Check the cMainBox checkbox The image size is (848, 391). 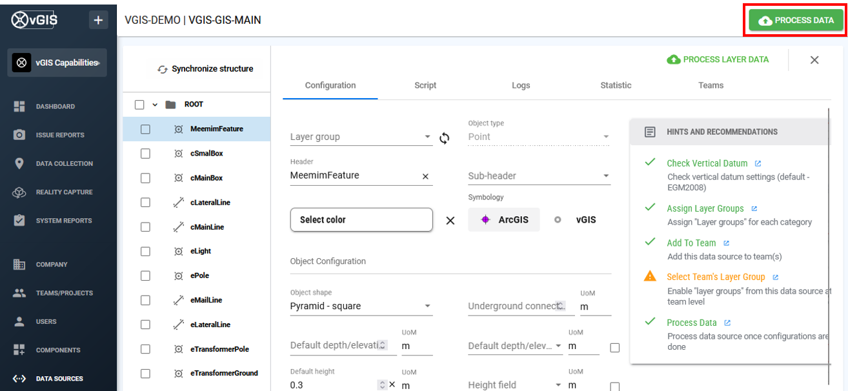click(145, 178)
